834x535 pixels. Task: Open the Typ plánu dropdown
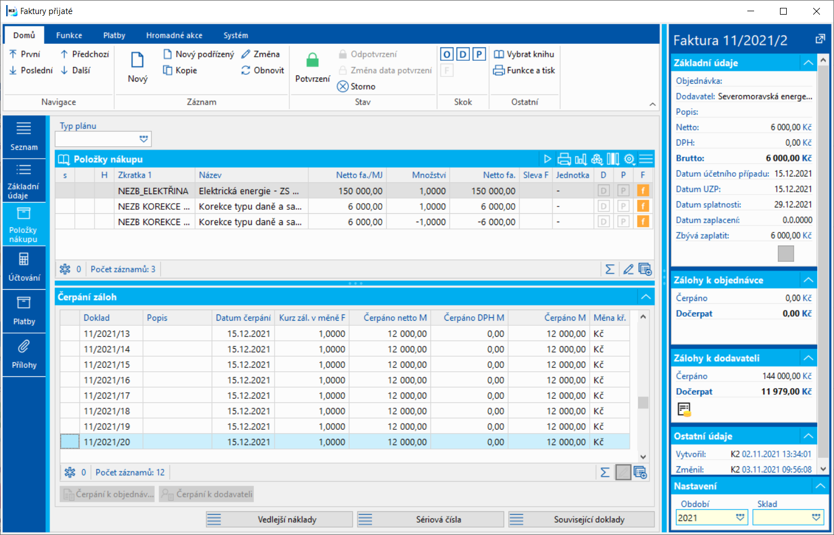[x=144, y=138]
